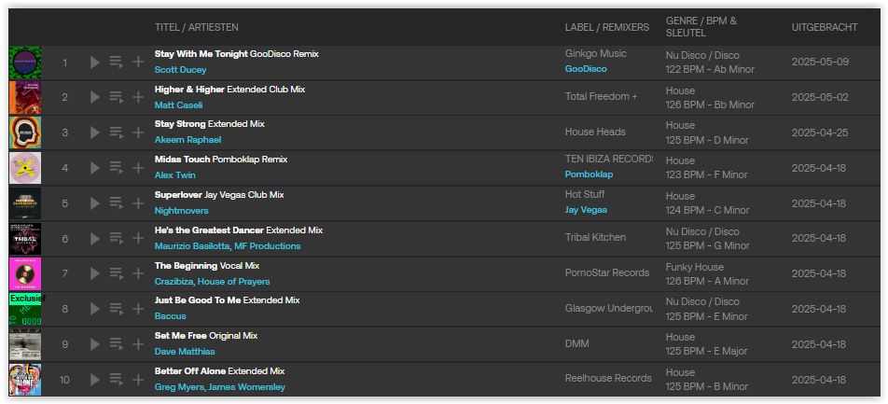
Task: Open The Beginning pink album thumbnail
Action: tap(25, 273)
